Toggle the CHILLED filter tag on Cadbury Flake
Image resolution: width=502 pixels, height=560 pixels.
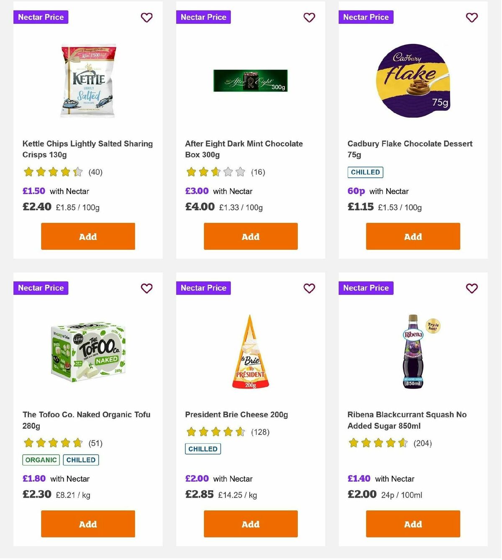click(365, 172)
